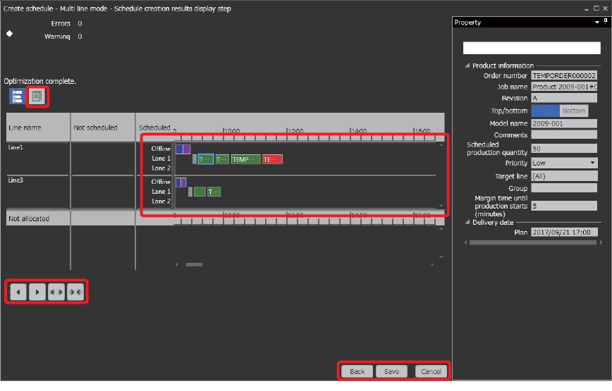Screen dimensions: 612x391
Task: Collapse the Delivery date section
Action: [467, 222]
